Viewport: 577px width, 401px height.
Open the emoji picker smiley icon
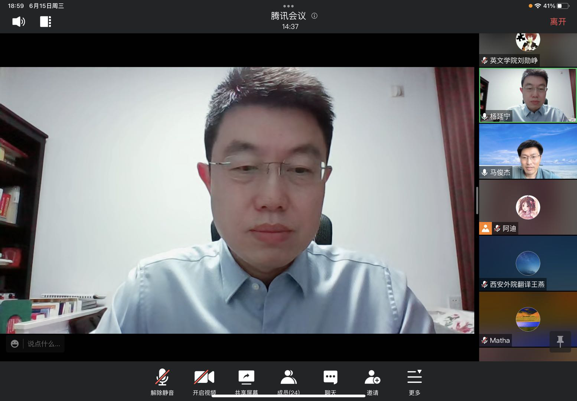[15, 344]
